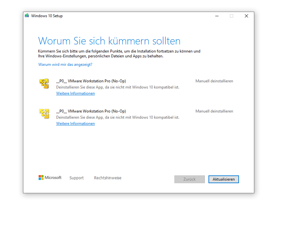
Task: Open the Rechtshinweise link
Action: [x=107, y=178]
